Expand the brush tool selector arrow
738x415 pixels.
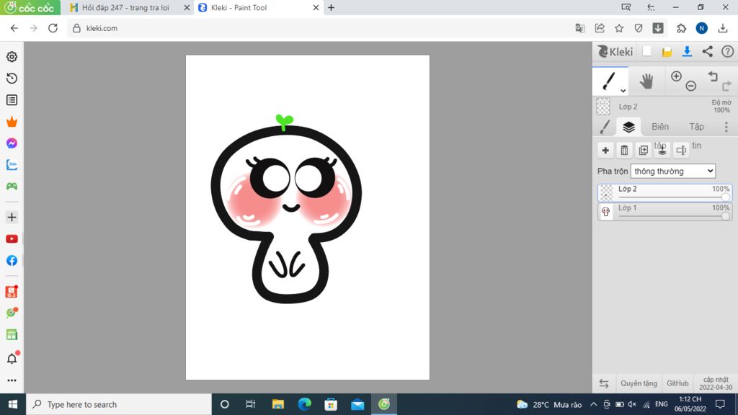(623, 91)
